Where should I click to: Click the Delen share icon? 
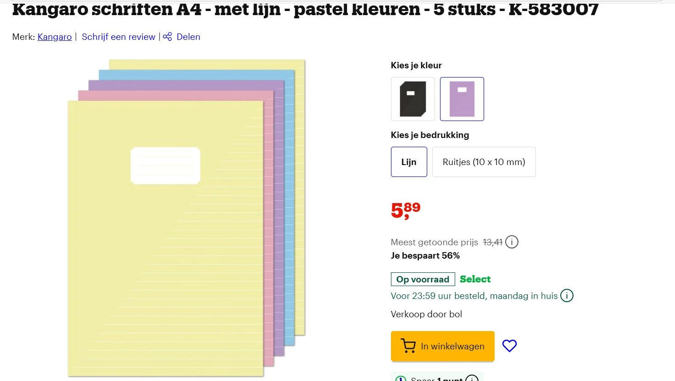point(167,36)
